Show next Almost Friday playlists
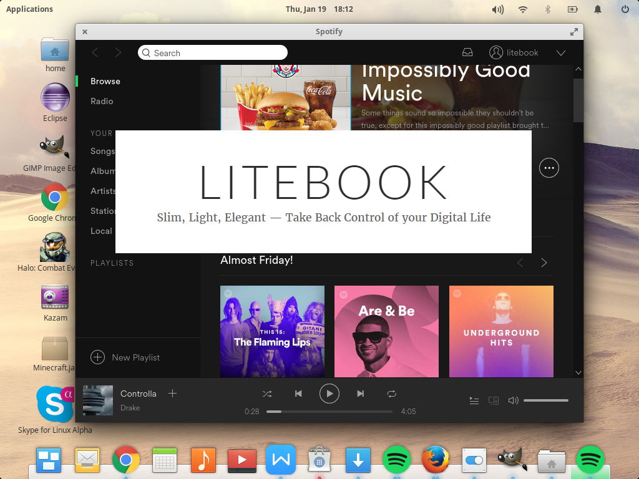Screen dimensions: 639x479 tap(544, 263)
